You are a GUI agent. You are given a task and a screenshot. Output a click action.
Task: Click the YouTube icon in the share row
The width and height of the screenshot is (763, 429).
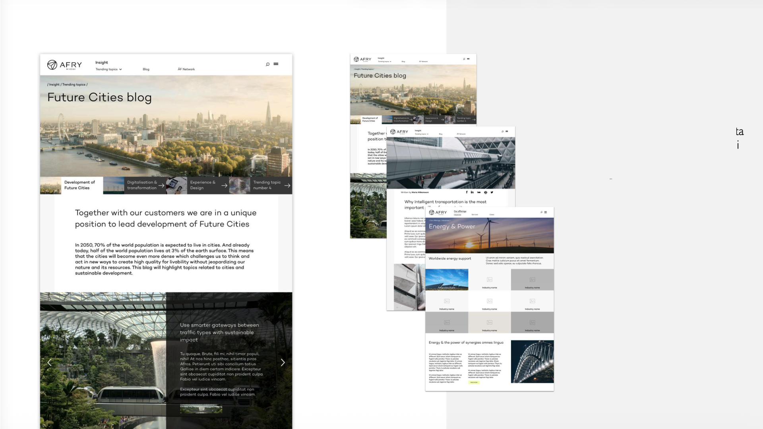[479, 192]
